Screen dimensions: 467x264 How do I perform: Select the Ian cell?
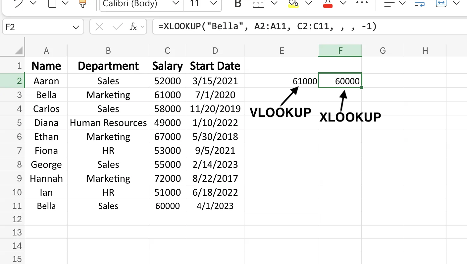click(46, 192)
